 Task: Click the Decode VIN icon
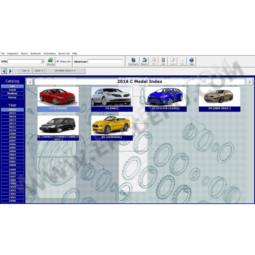50,62
